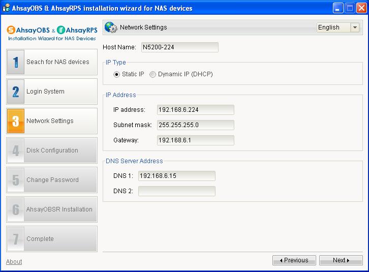Select the Complete step
369x272 pixels.
point(52,239)
